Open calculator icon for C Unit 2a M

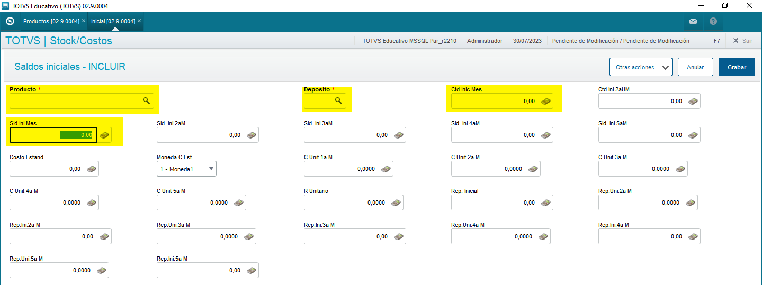coord(533,169)
